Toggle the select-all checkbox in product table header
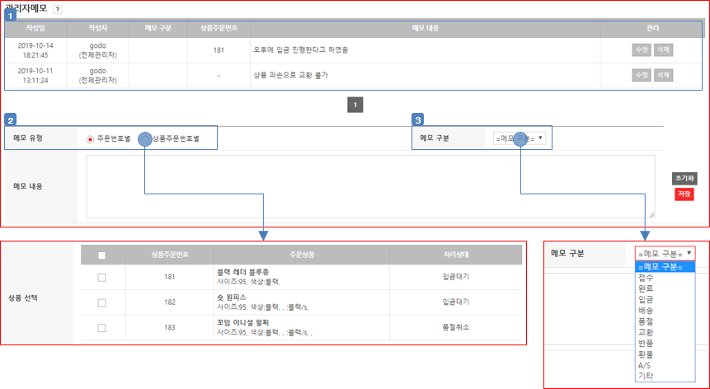The height and width of the screenshot is (389, 710). (x=102, y=255)
